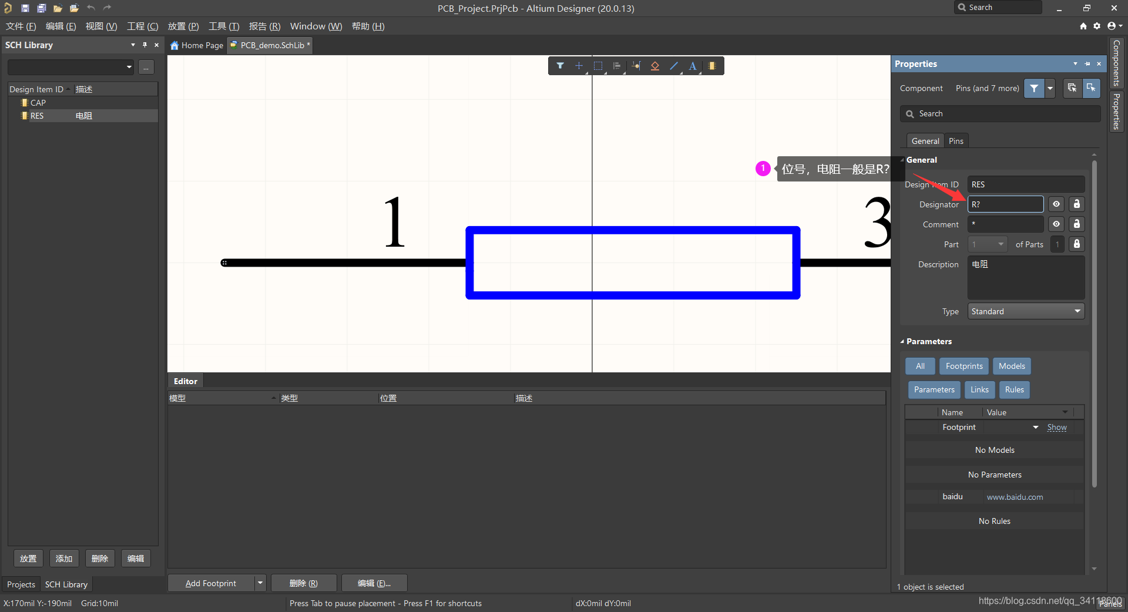Select the CAP component row
Viewport: 1128px width, 612px height.
(83, 103)
